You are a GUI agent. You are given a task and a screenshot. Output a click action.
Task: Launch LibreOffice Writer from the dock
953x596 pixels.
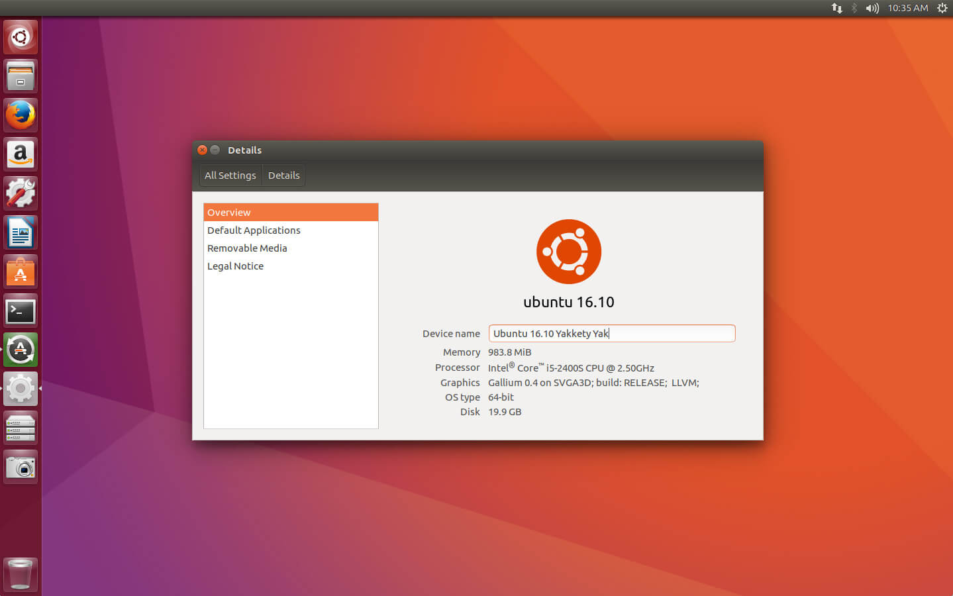21,232
